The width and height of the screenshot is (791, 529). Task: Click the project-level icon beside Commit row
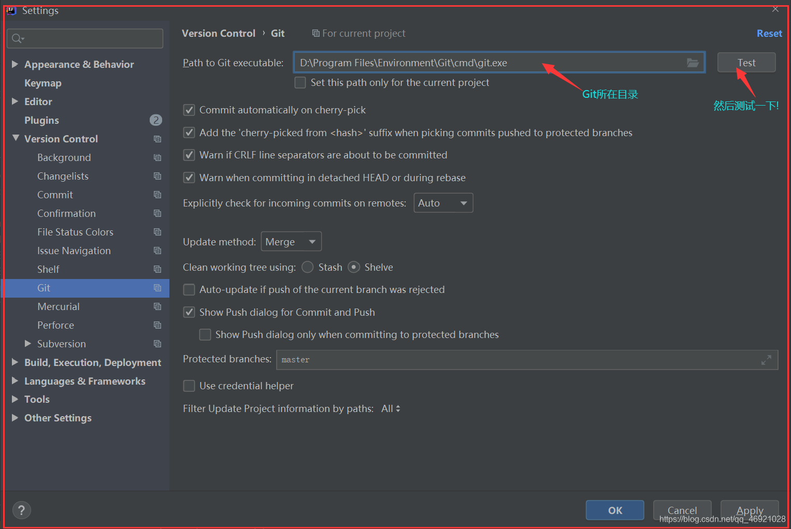(x=157, y=195)
